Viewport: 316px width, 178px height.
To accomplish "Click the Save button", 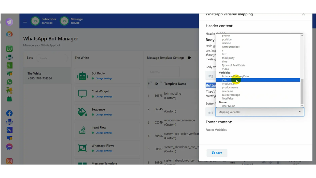I will click(x=217, y=153).
